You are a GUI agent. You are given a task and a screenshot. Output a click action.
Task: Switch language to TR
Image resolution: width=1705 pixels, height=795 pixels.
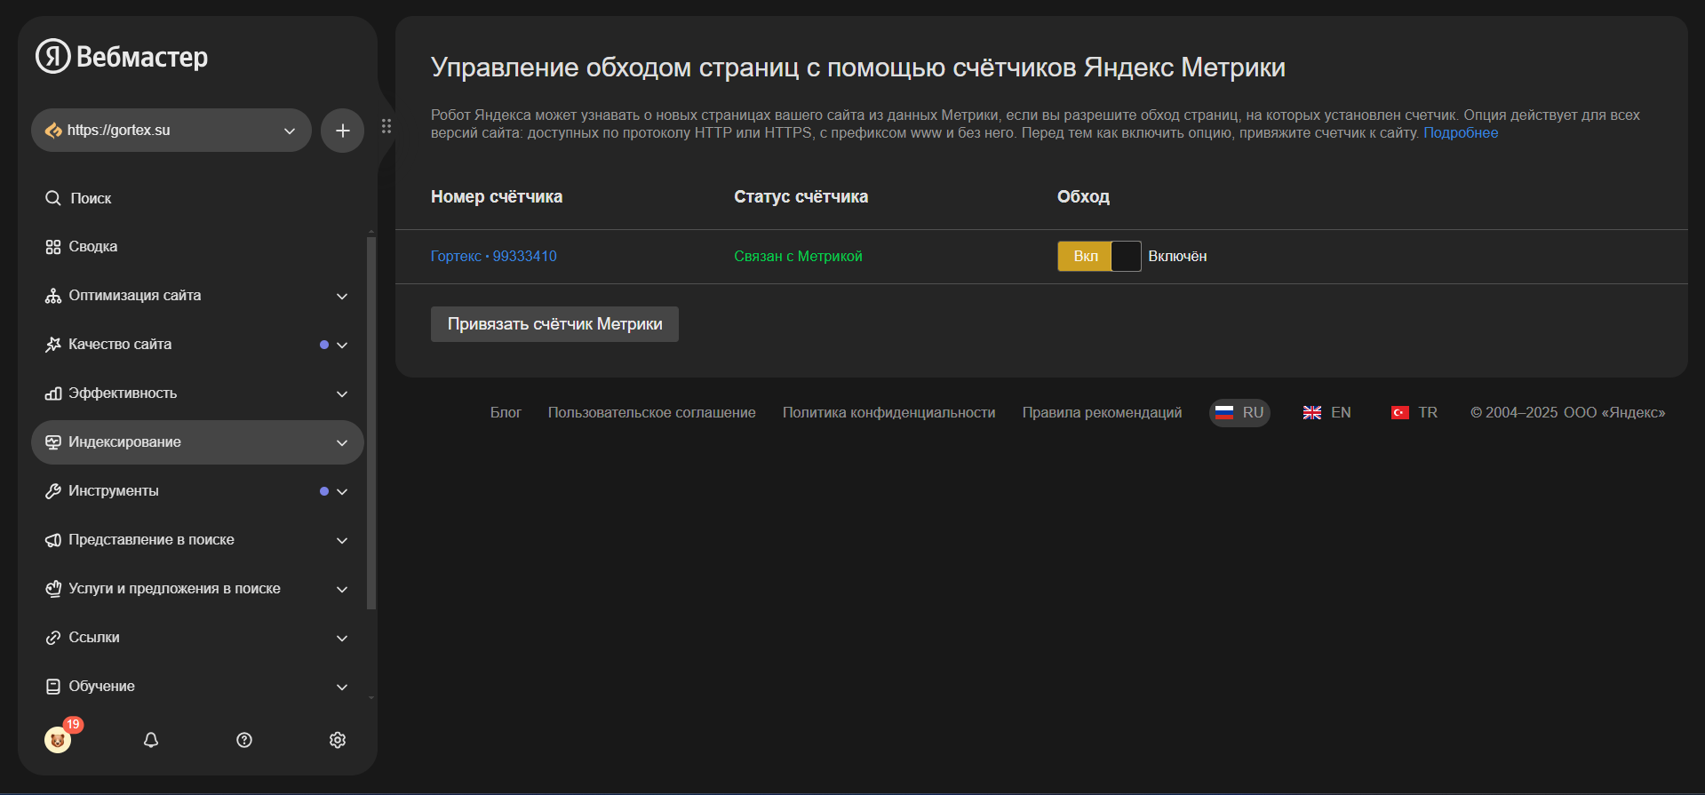[1414, 413]
